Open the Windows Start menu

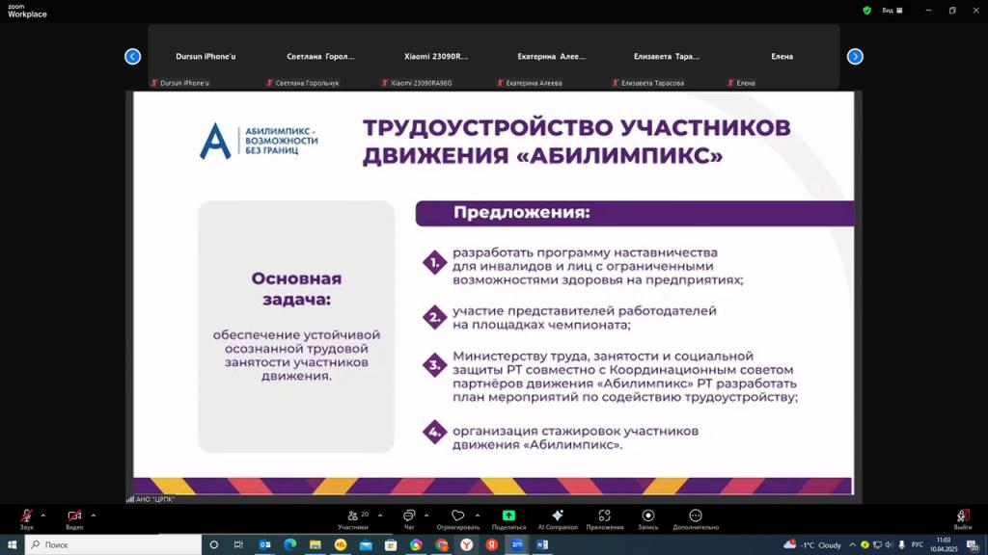tap(12, 545)
